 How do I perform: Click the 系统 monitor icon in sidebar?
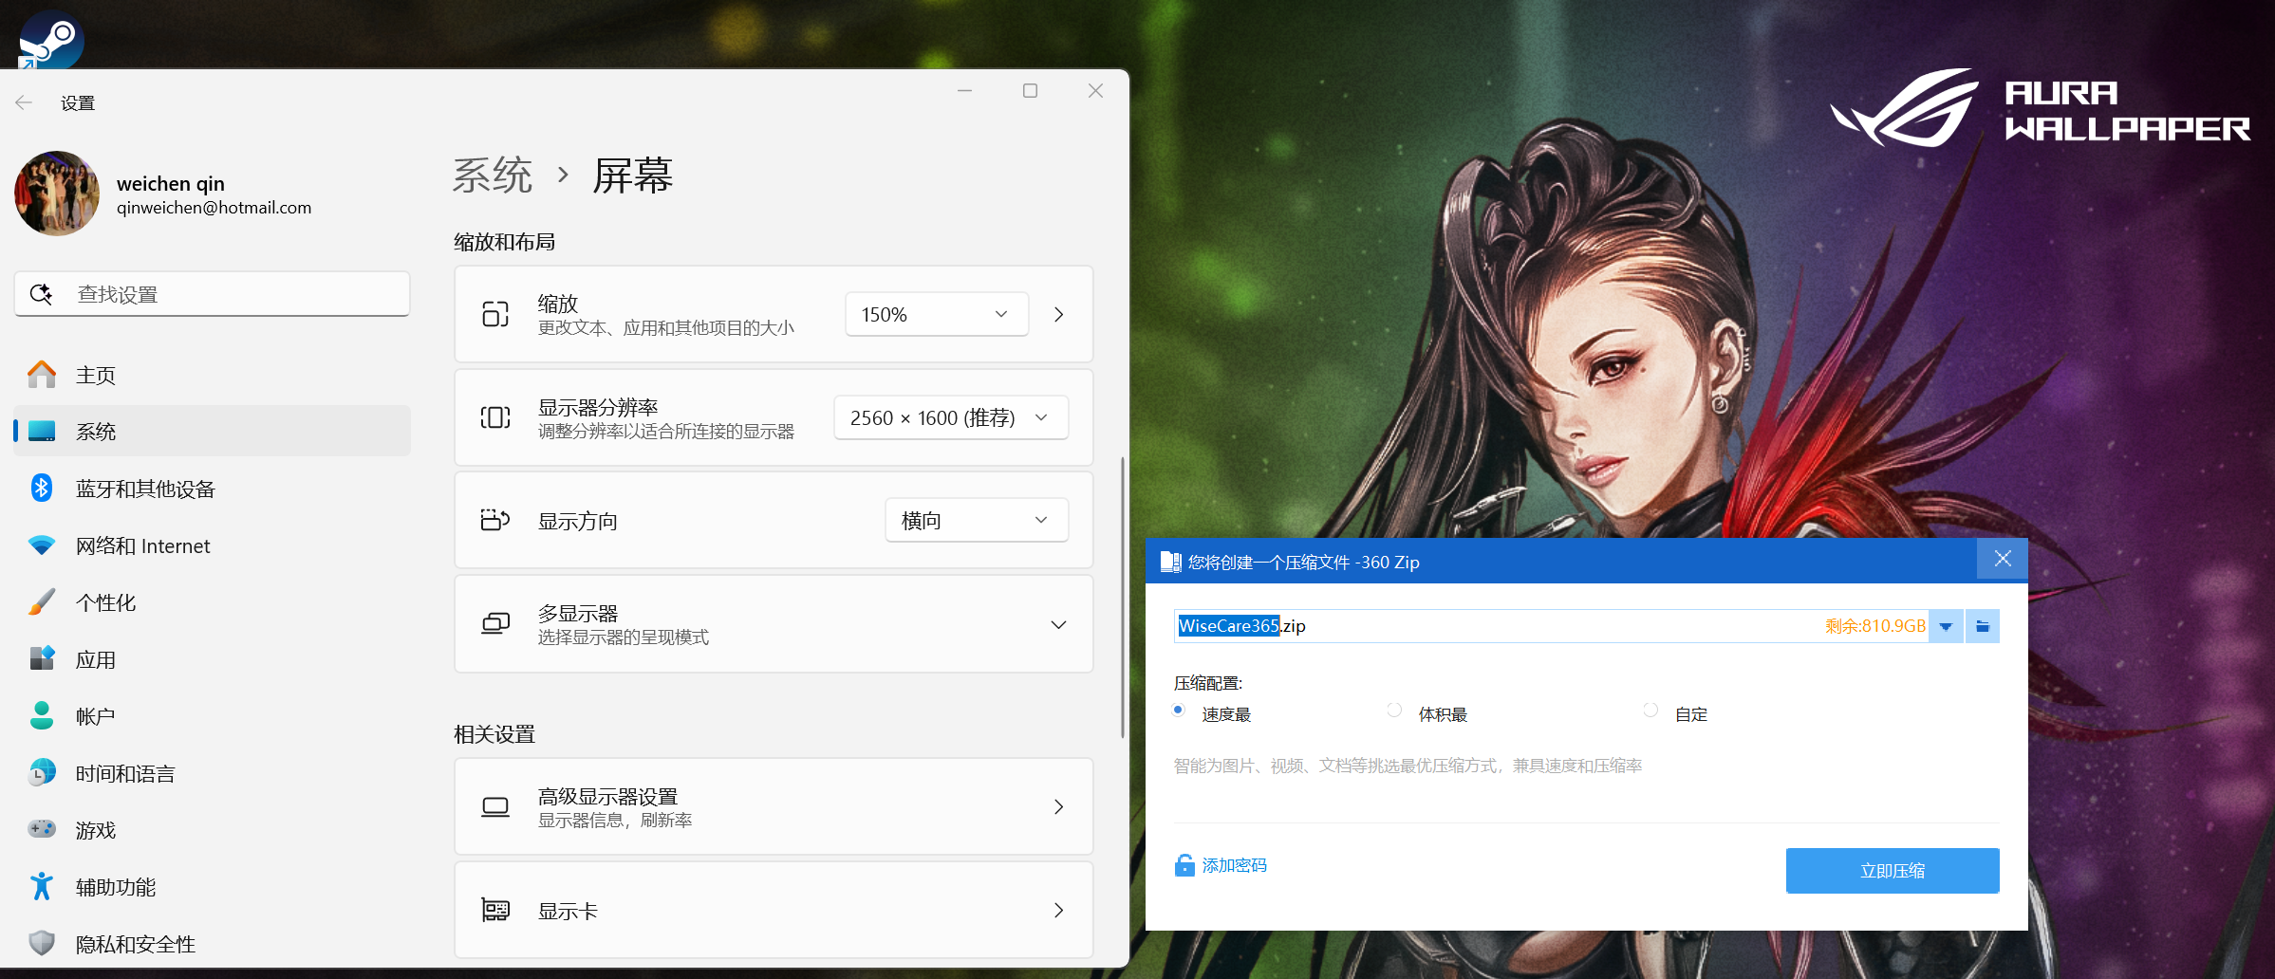click(x=42, y=432)
